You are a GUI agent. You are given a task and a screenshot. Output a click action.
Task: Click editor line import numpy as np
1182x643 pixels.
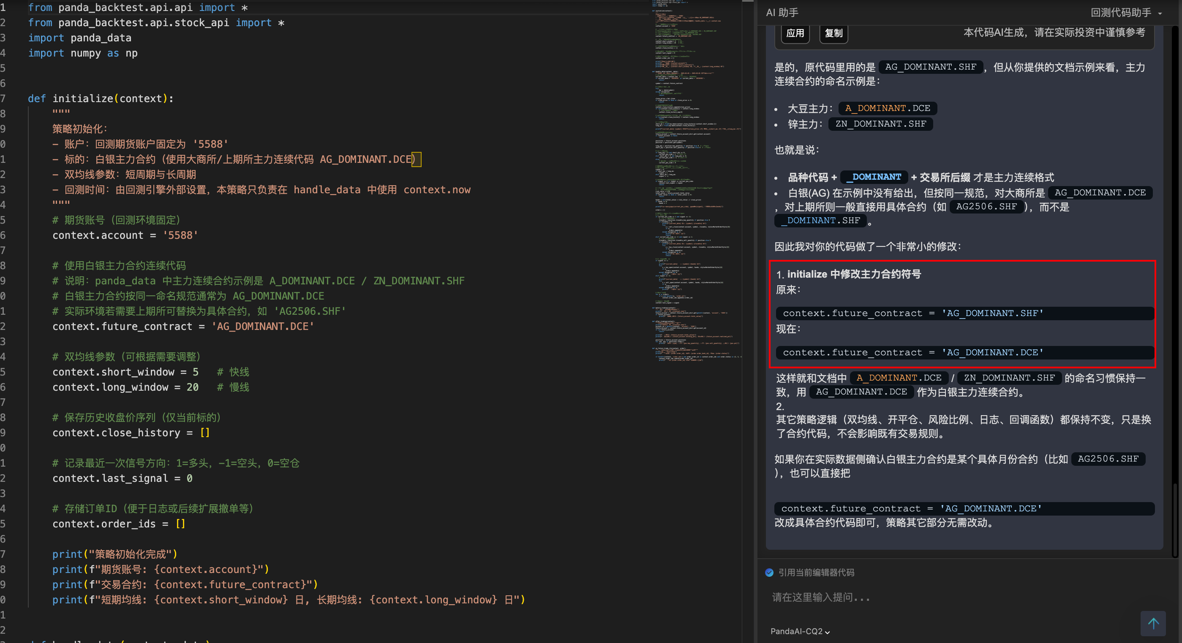click(x=83, y=53)
